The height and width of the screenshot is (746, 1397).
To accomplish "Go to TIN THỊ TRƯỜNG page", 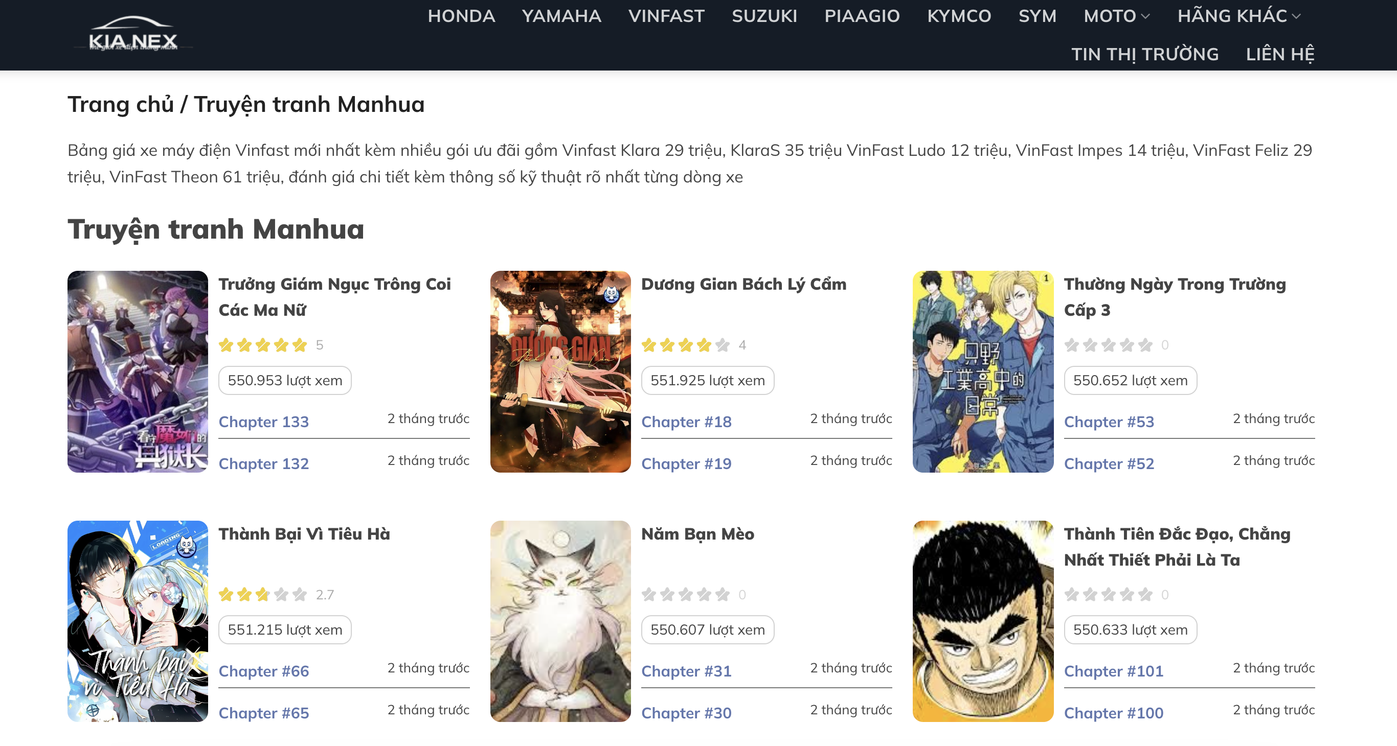I will (x=1145, y=54).
